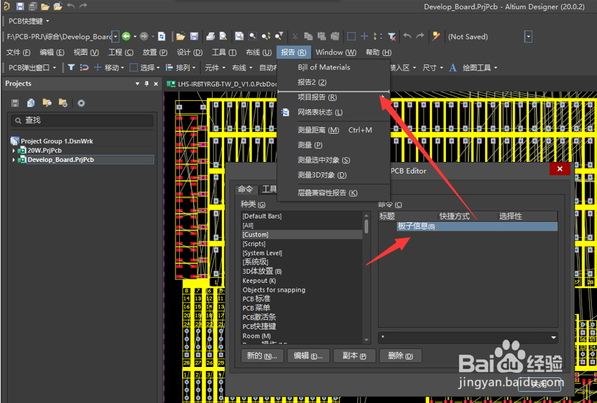Select Project Group 1.DsnWrk in the tree
This screenshot has width=597, height=403.
(57, 141)
